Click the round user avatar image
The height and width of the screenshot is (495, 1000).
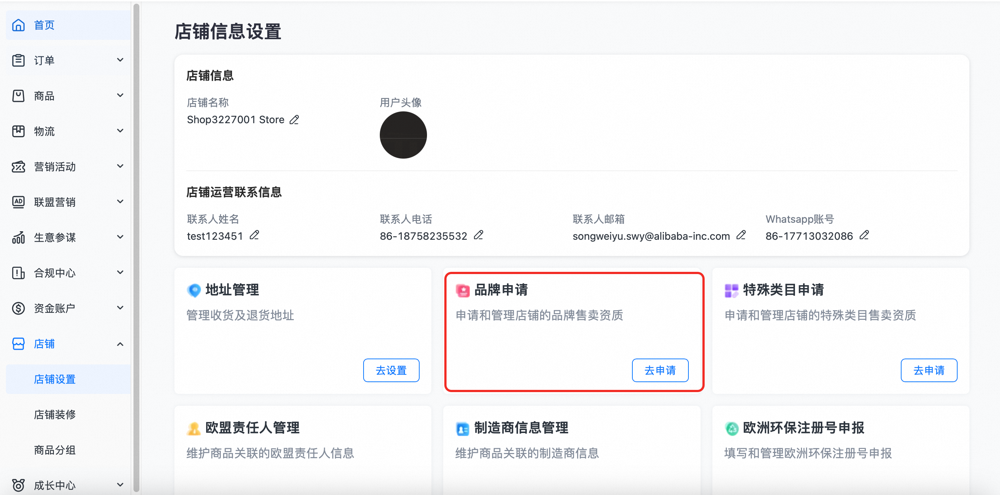tap(403, 135)
